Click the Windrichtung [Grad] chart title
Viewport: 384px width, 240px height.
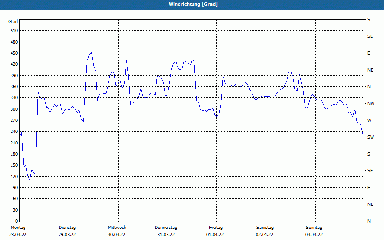[193, 4]
